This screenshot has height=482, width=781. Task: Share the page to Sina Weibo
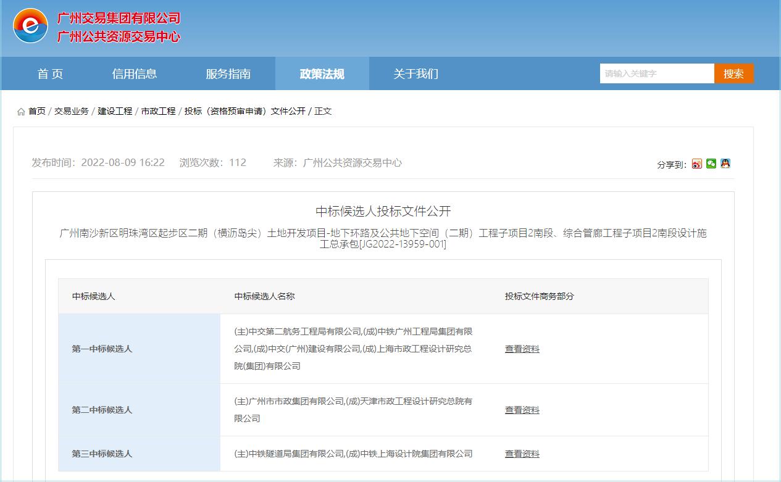(697, 164)
